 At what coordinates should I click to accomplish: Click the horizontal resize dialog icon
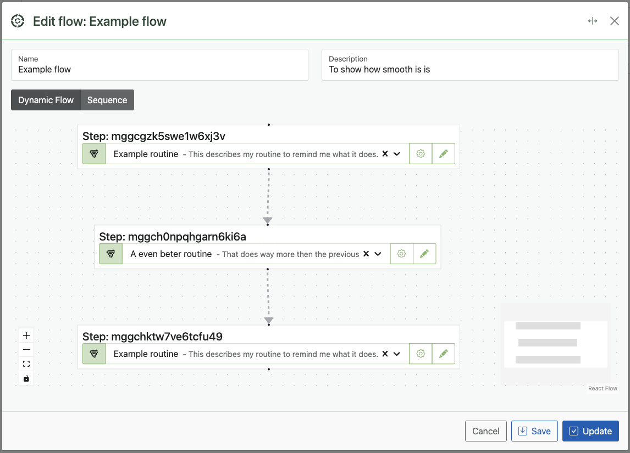[592, 21]
